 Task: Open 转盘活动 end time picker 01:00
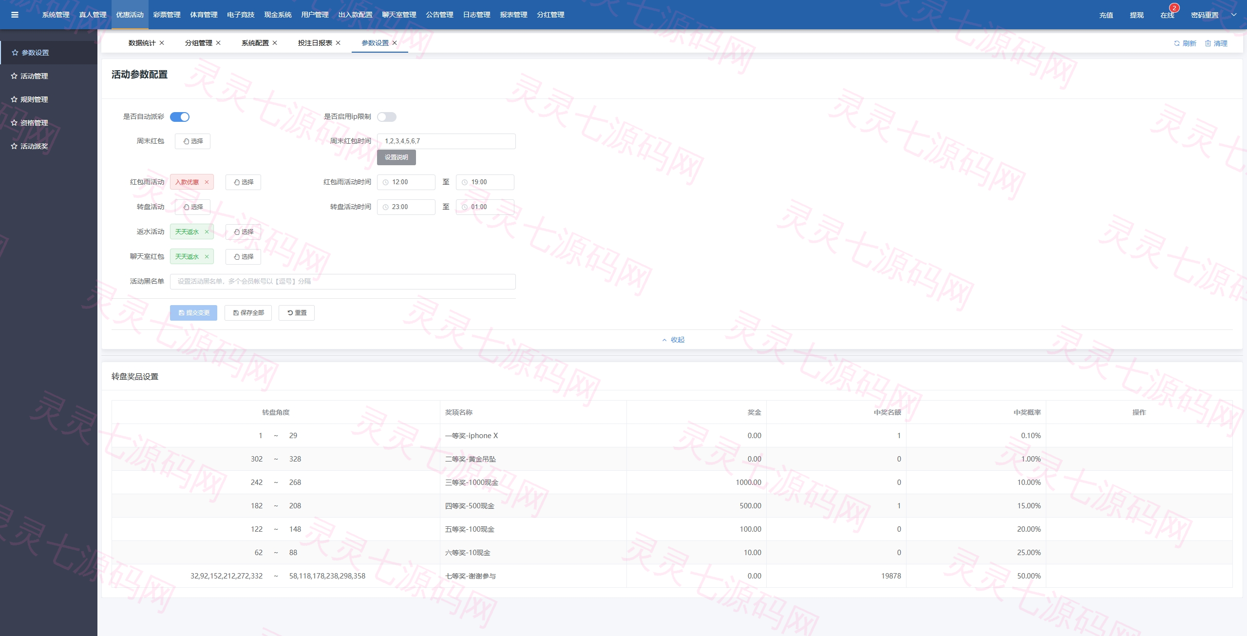click(x=485, y=207)
